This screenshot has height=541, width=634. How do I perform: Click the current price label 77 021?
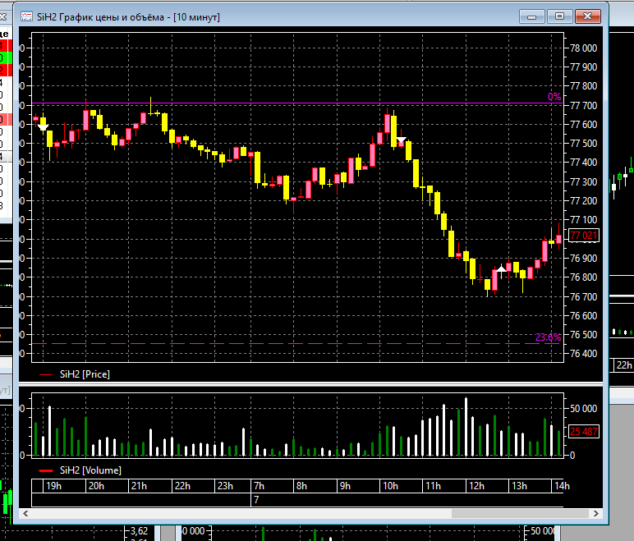coord(583,236)
